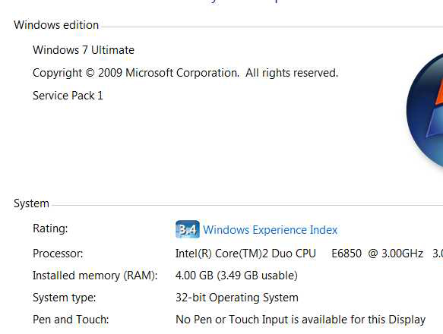Viewport: 443px width, 334px height.
Task: Select the Service Pack 1 text
Action: (x=68, y=96)
